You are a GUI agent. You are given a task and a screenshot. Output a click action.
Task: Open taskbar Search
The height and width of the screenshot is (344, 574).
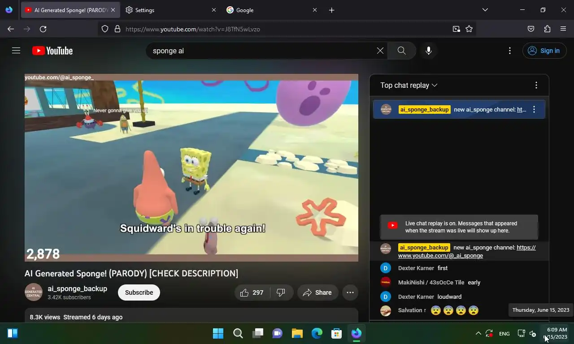coord(238,333)
